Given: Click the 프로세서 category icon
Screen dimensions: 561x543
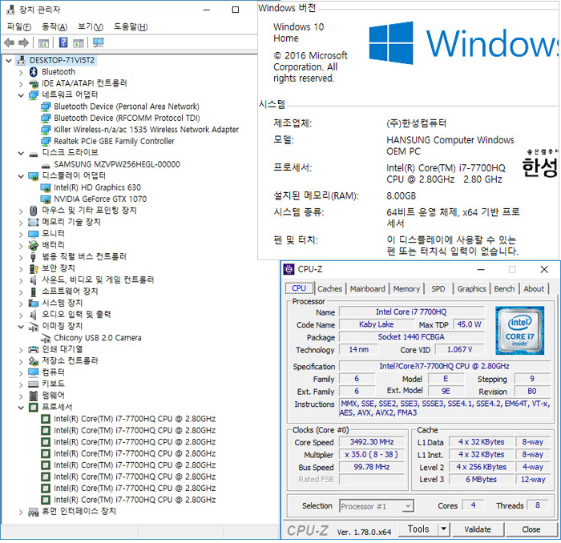Looking at the screenshot, I should [34, 407].
